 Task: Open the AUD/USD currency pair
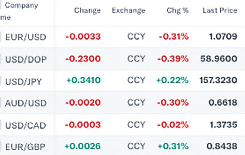tap(26, 103)
